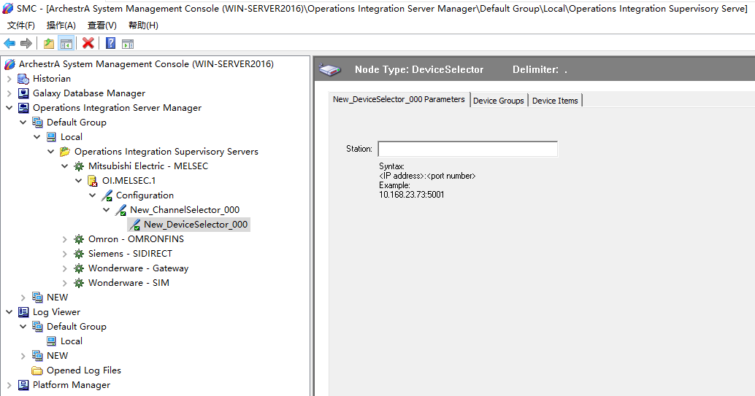This screenshot has width=755, height=396.
Task: Click the Historian node icon
Action: click(x=23, y=79)
